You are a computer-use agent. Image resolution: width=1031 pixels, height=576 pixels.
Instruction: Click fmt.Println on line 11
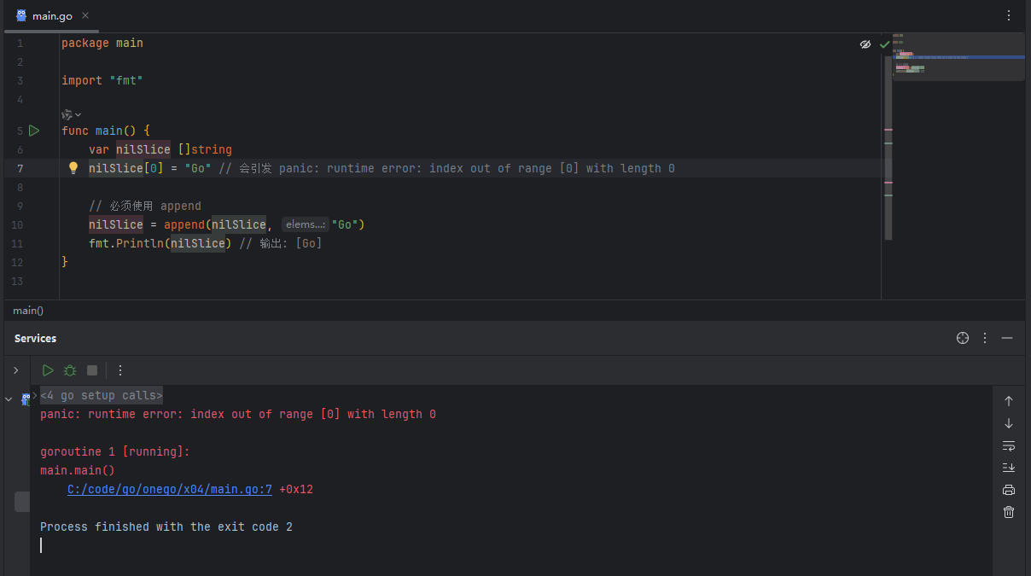(x=126, y=243)
